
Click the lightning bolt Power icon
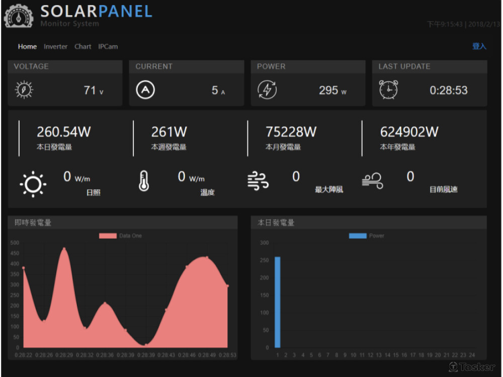click(x=267, y=90)
